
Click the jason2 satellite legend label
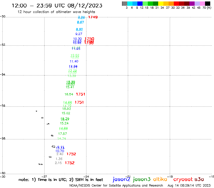(x=121, y=179)
